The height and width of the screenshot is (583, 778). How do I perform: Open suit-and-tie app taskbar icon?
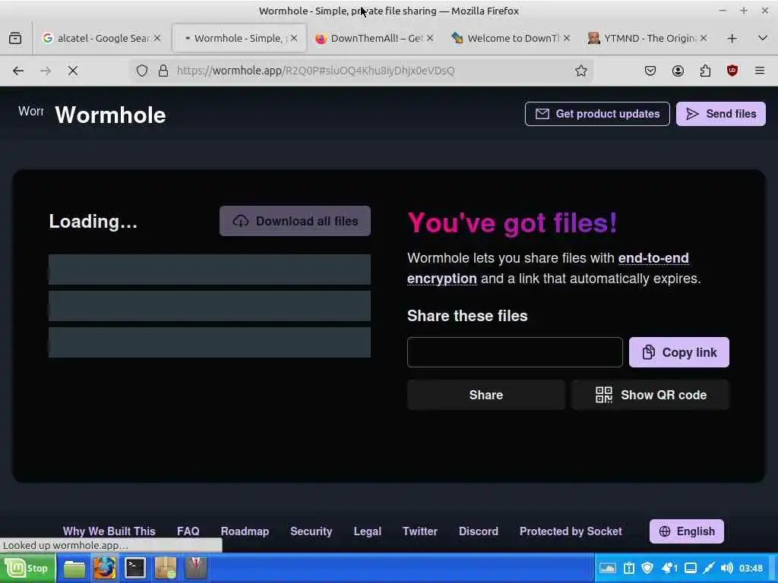tap(195, 568)
